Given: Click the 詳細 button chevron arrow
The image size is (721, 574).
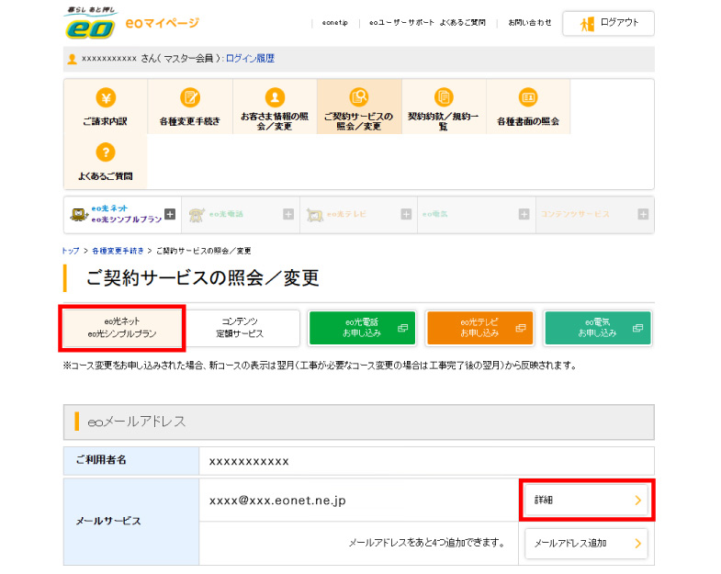Looking at the screenshot, I should click(x=637, y=500).
